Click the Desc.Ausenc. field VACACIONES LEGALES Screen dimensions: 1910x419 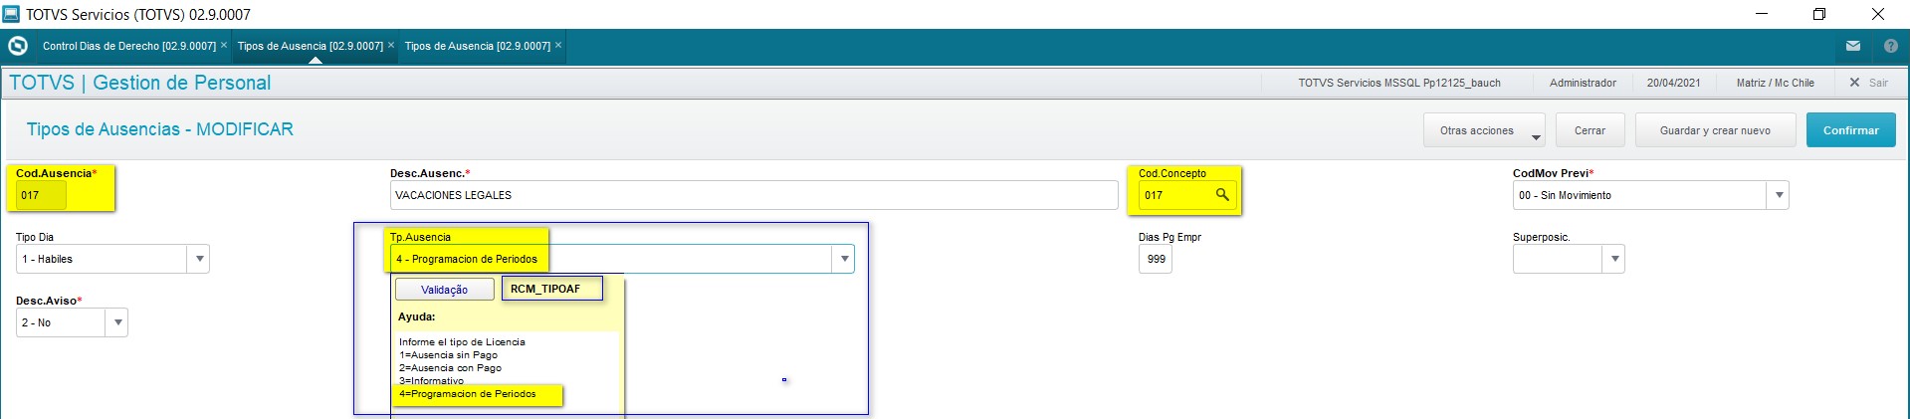point(753,195)
